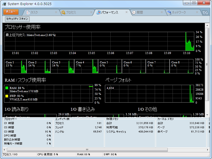Switch to the タスク tab
Screen dimensions: 212x159
point(41,12)
